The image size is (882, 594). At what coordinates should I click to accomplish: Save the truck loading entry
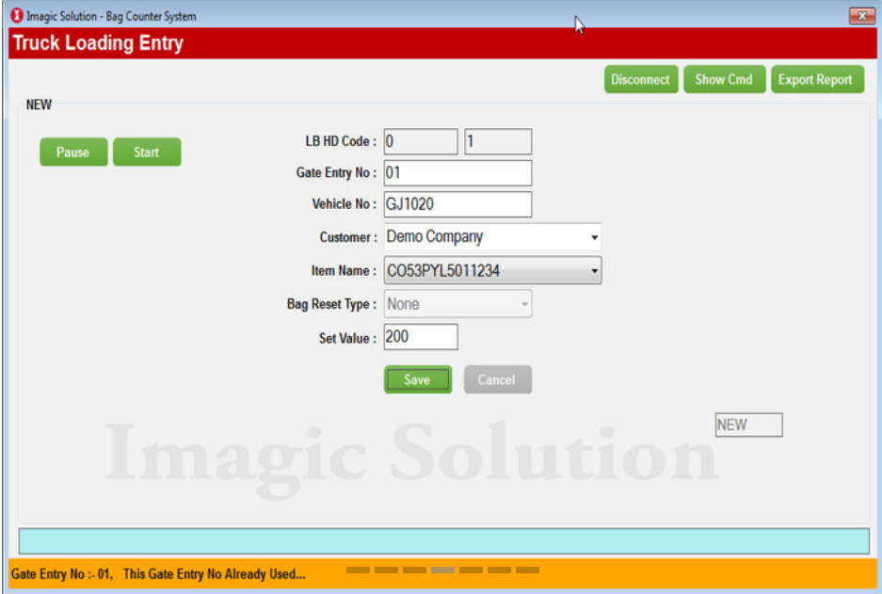point(417,380)
